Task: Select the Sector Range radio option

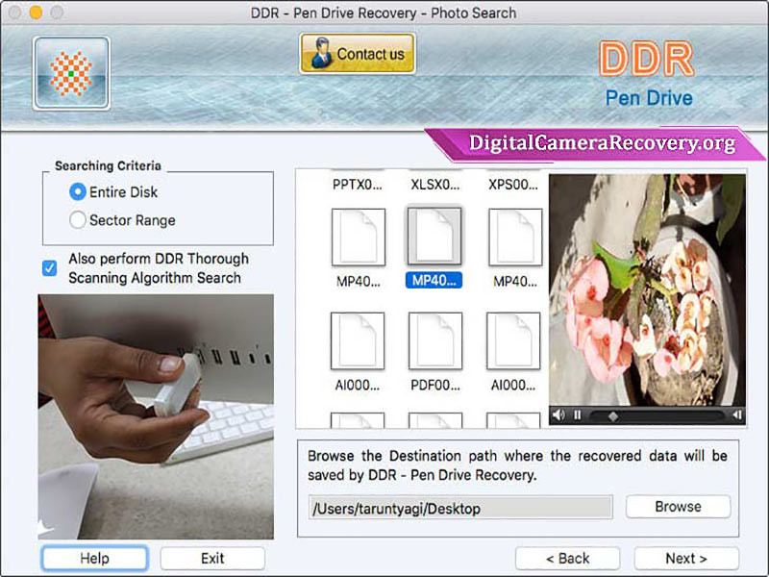Action: click(78, 220)
